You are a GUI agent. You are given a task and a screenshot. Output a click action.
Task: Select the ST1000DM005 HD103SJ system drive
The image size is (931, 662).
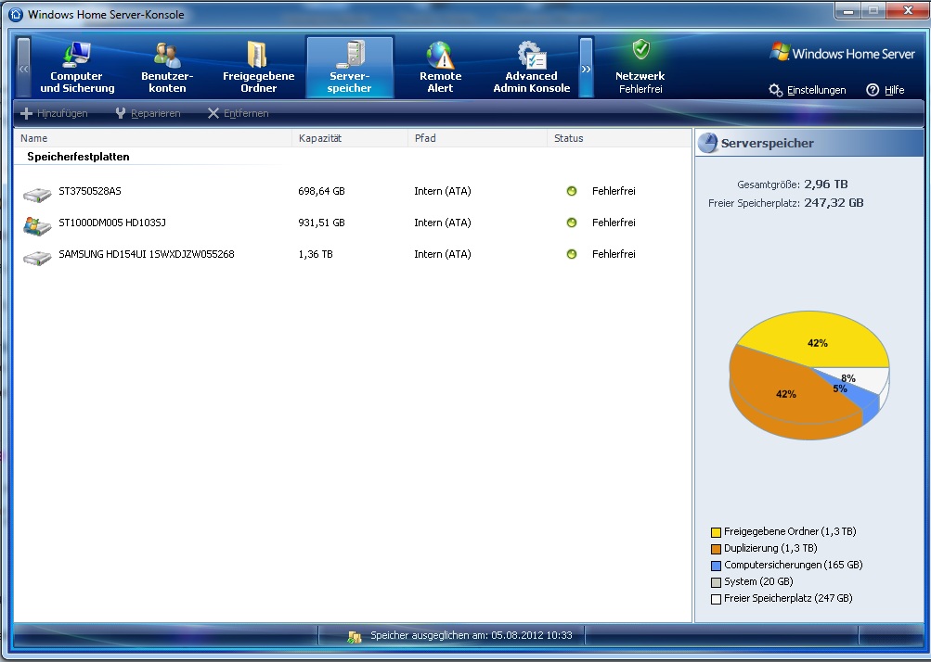(x=111, y=223)
